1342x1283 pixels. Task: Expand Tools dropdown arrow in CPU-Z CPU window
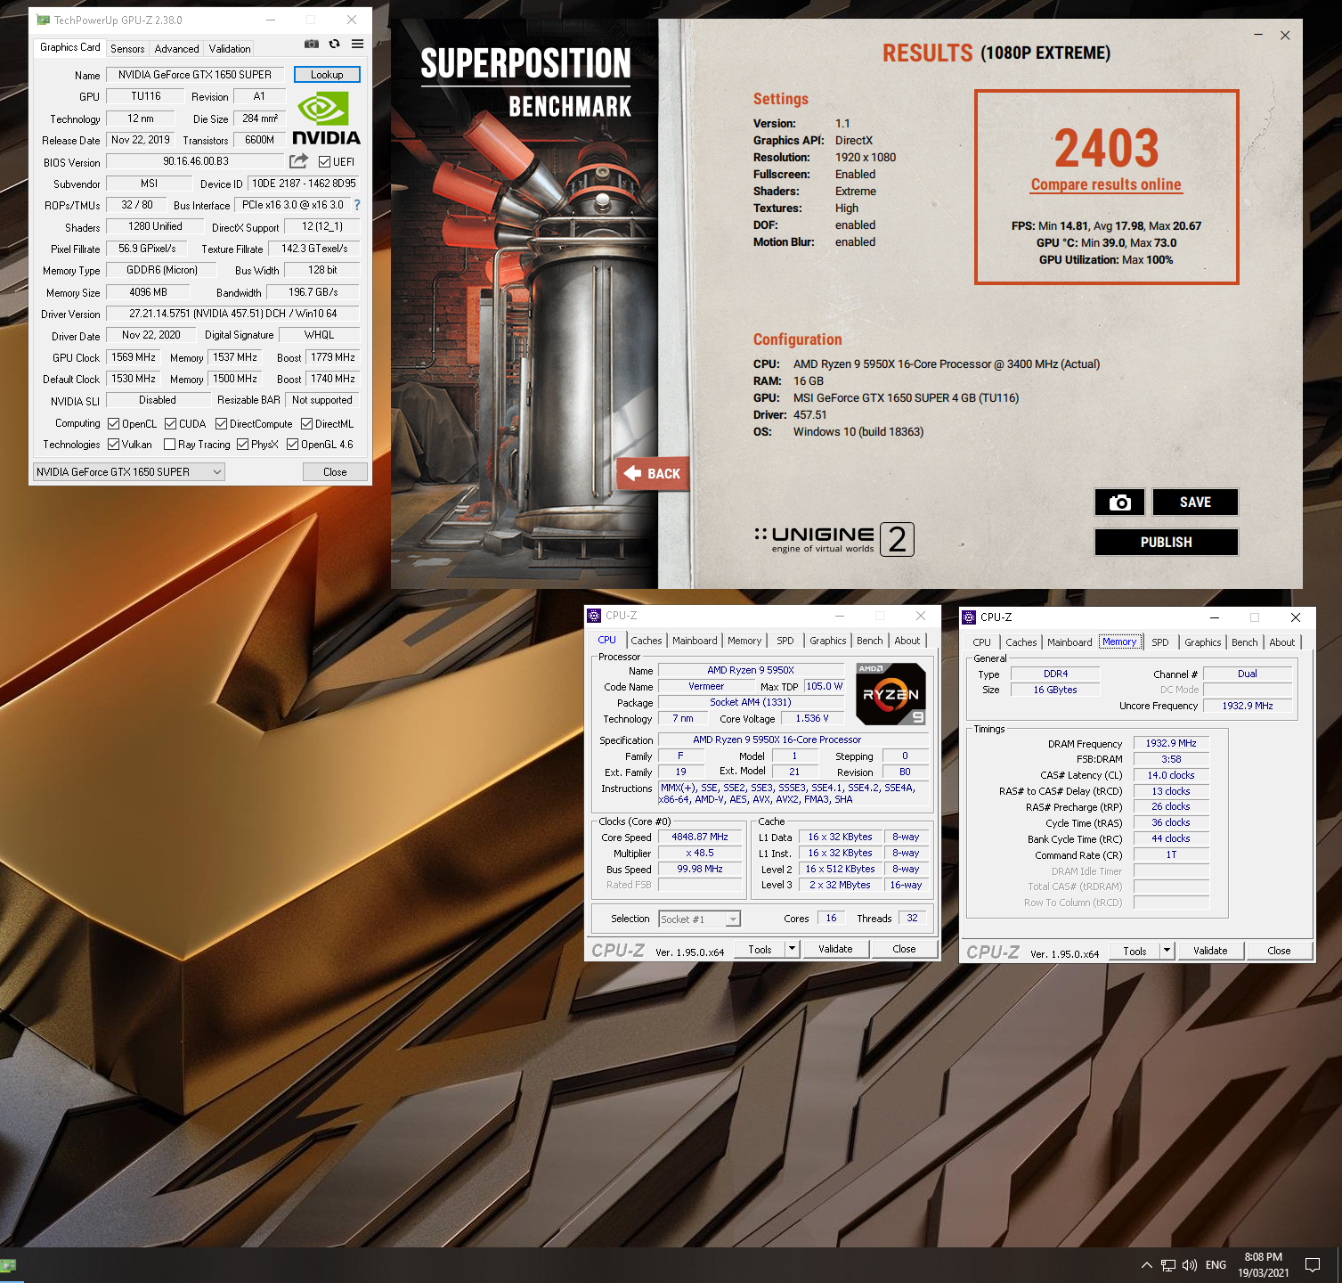pyautogui.click(x=792, y=949)
